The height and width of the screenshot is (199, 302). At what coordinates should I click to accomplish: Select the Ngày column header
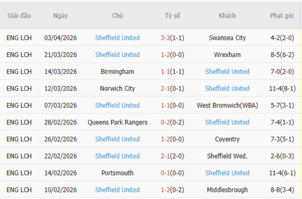60,16
